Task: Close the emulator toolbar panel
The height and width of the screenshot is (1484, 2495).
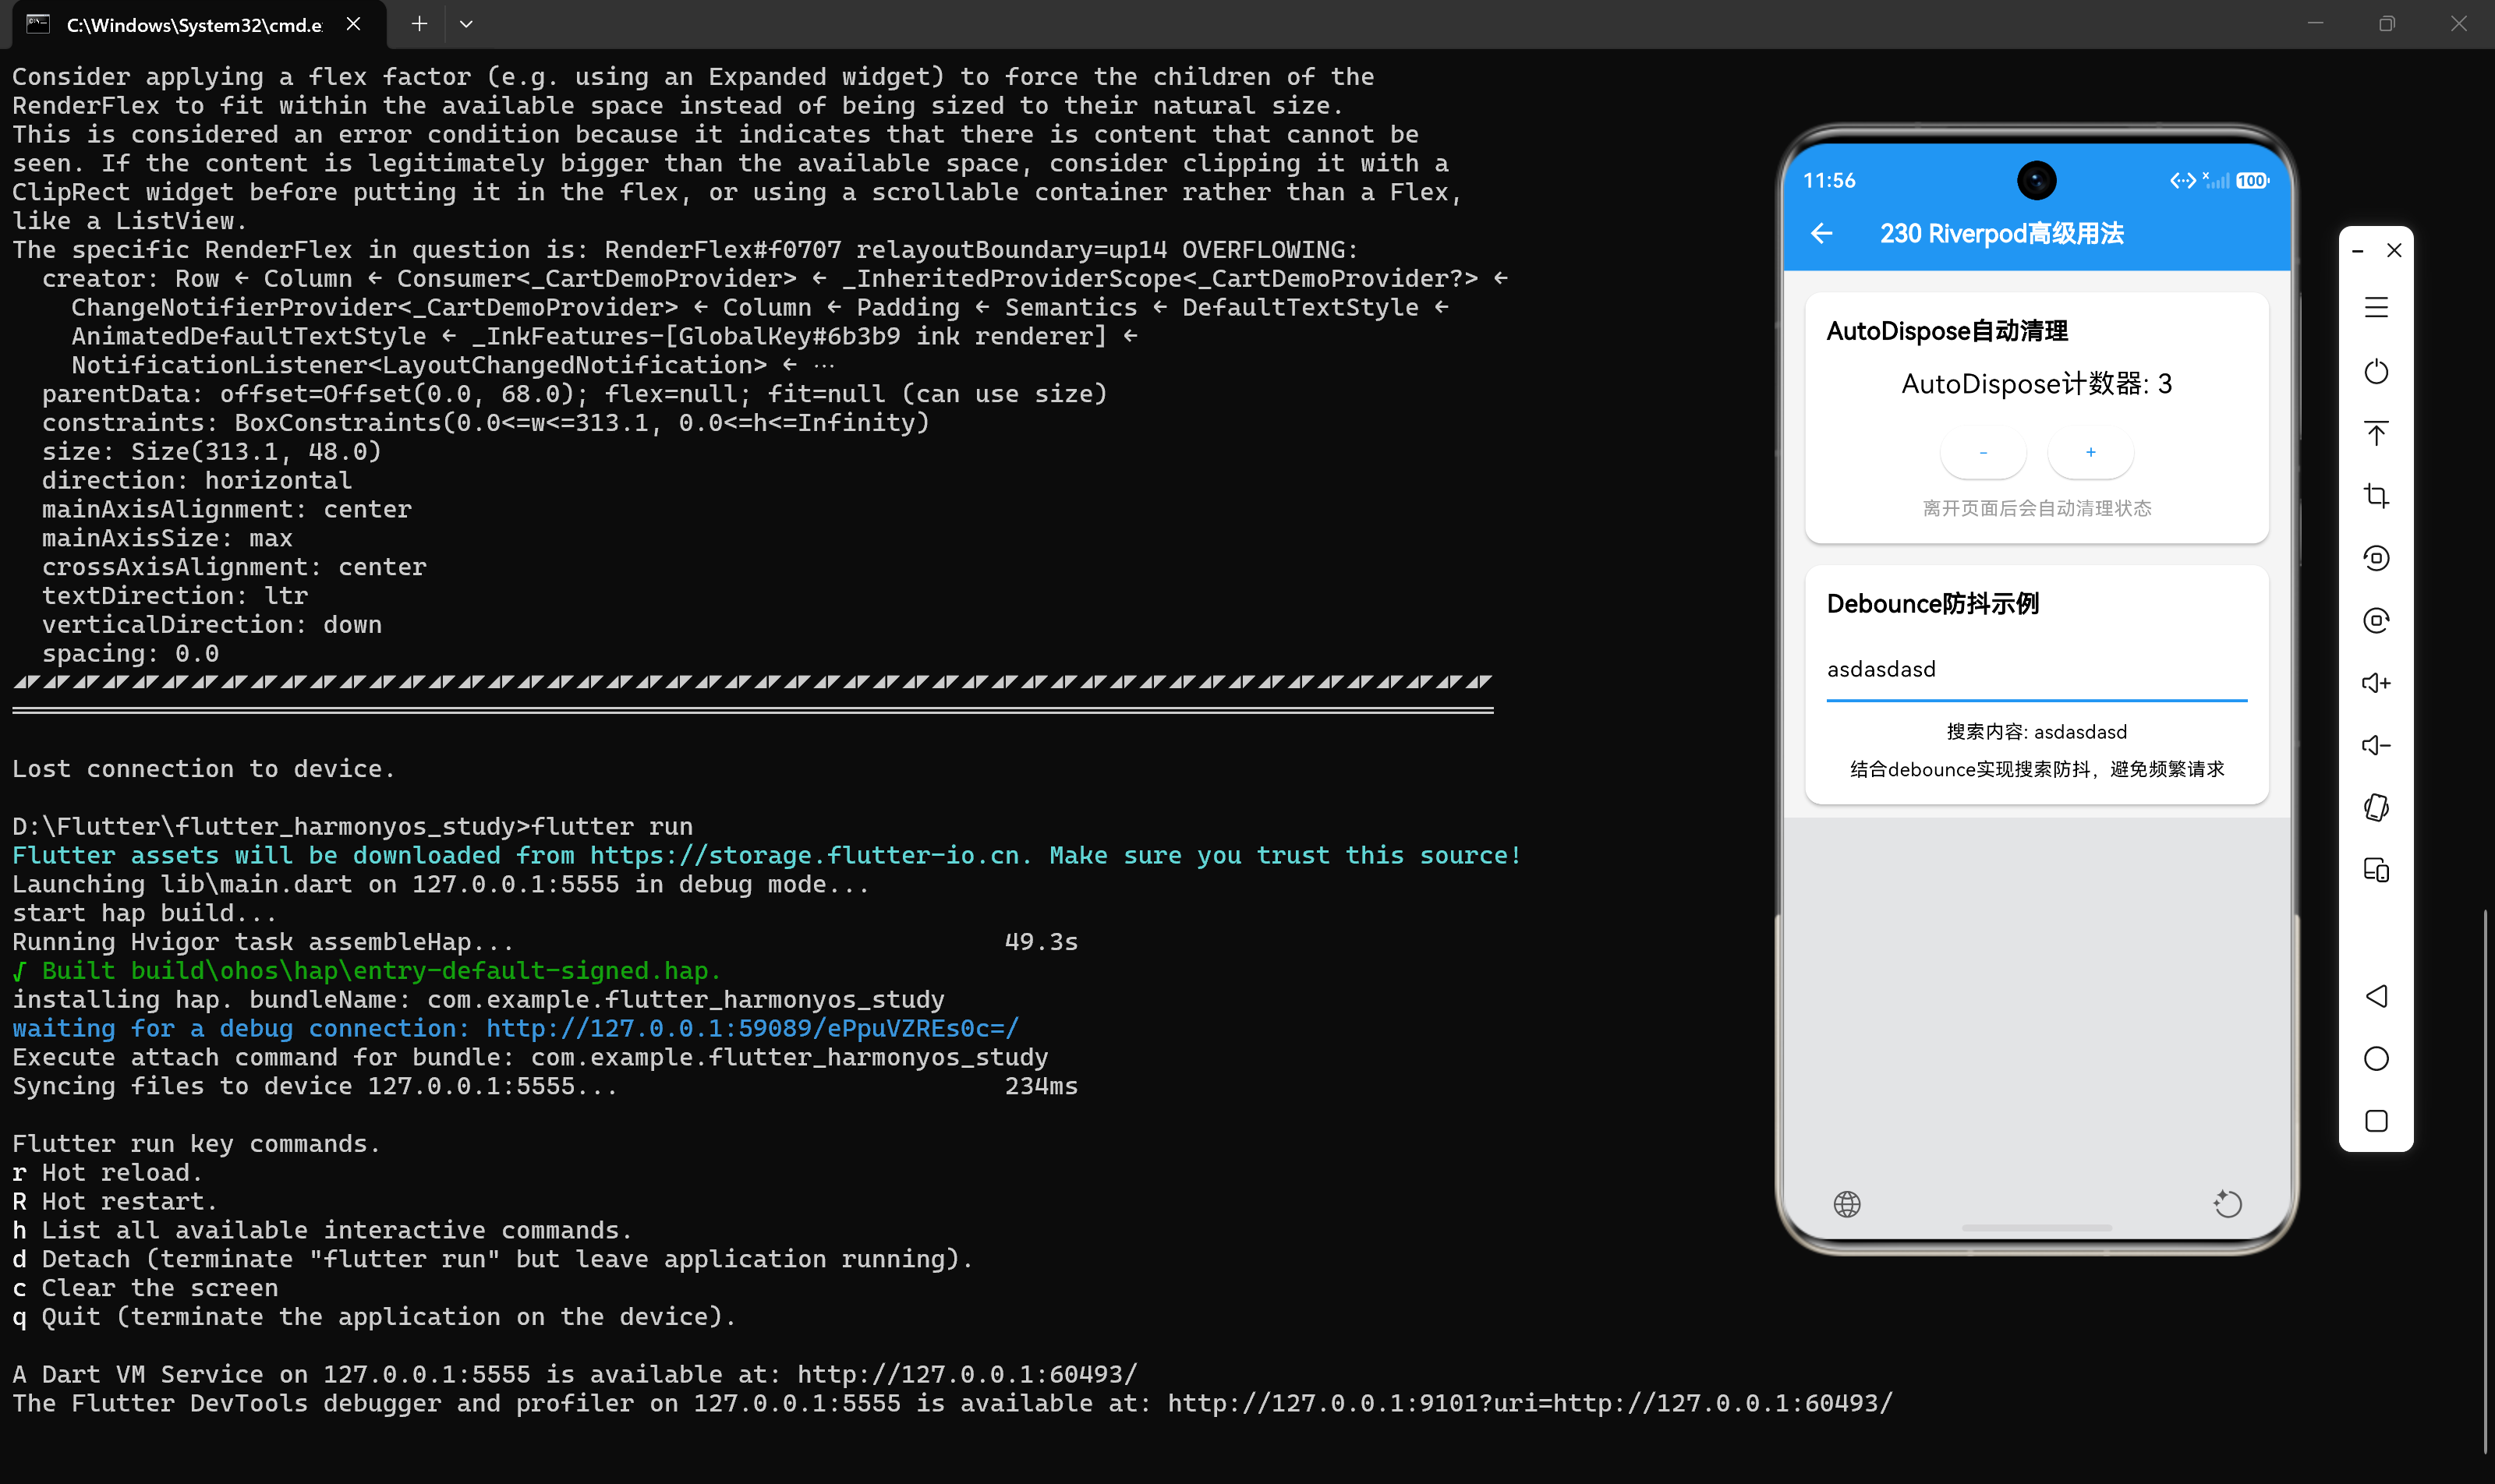Action: click(2394, 251)
